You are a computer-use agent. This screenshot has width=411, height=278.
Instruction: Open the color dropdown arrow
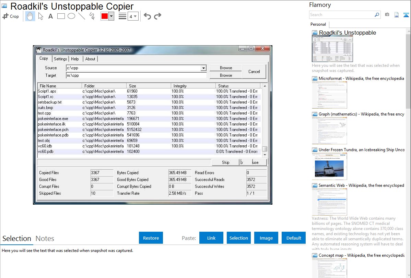(x=111, y=16)
